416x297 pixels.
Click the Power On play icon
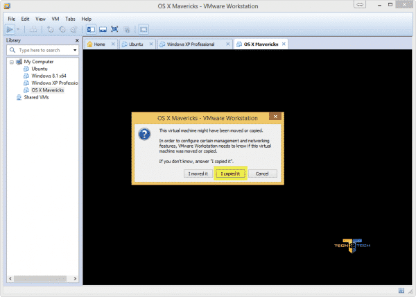(10, 29)
